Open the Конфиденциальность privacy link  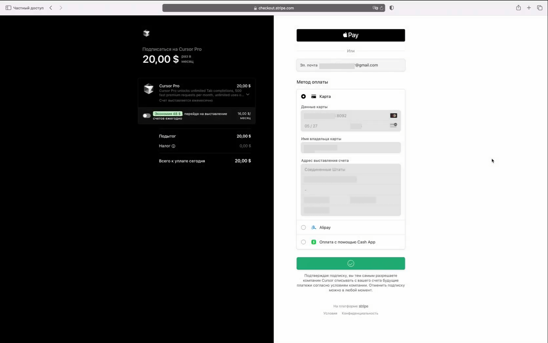click(x=360, y=313)
